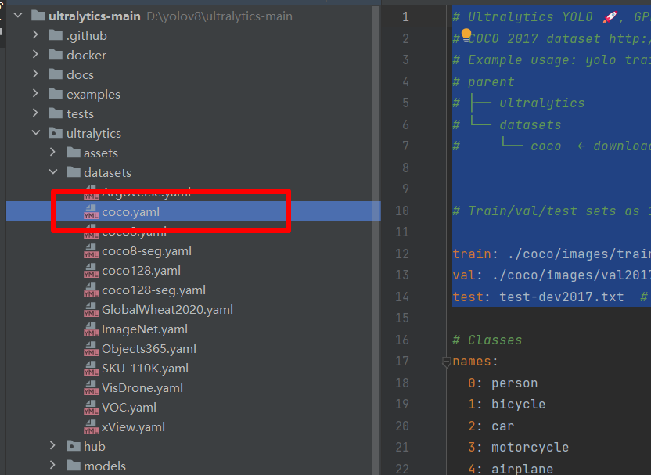Click the word 'ultralytics' on line 5
This screenshot has width=651, height=475.
tap(541, 103)
